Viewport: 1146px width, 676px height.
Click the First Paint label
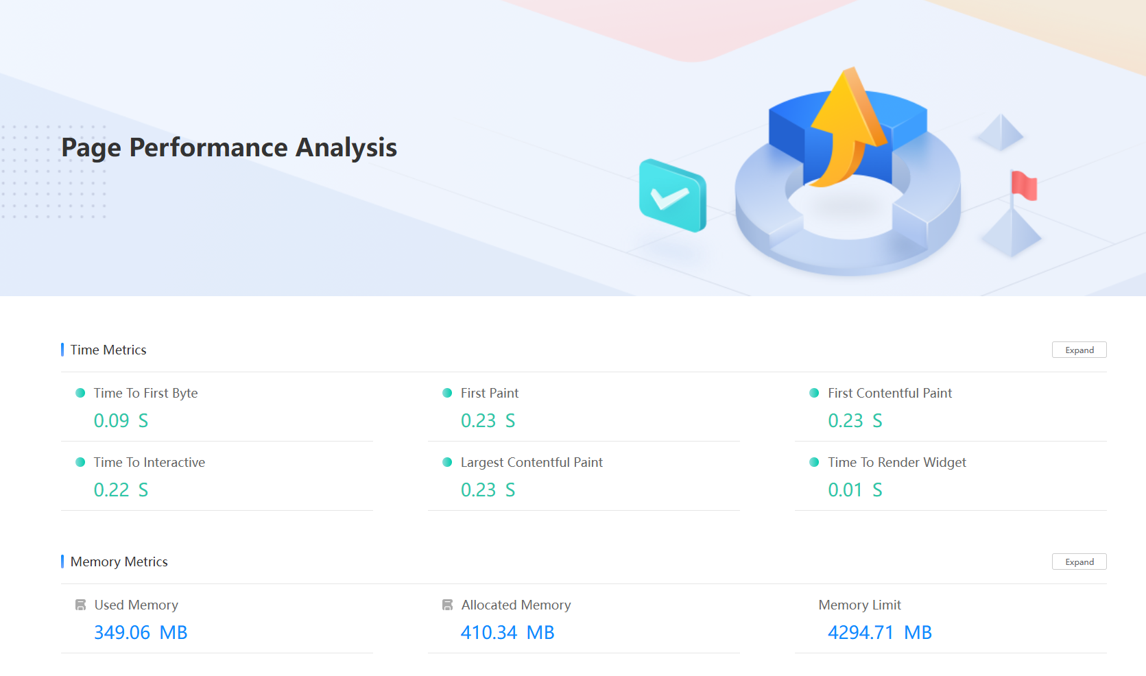coord(490,393)
